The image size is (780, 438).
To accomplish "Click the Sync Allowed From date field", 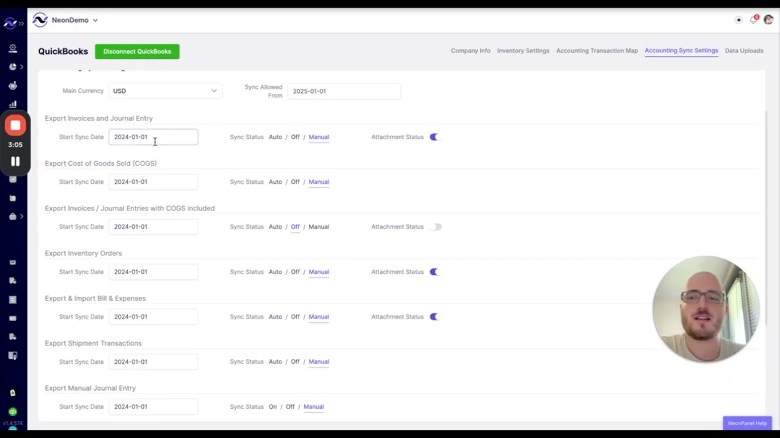I will coord(344,91).
